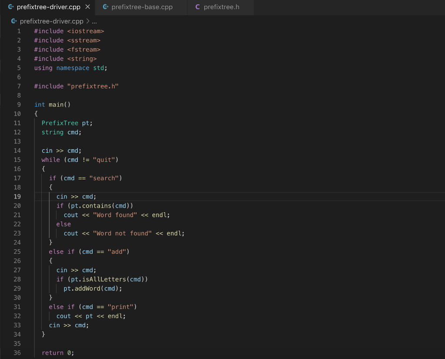Click prefixtree-driver.cpp in the breadcrumb

pyautogui.click(x=51, y=21)
